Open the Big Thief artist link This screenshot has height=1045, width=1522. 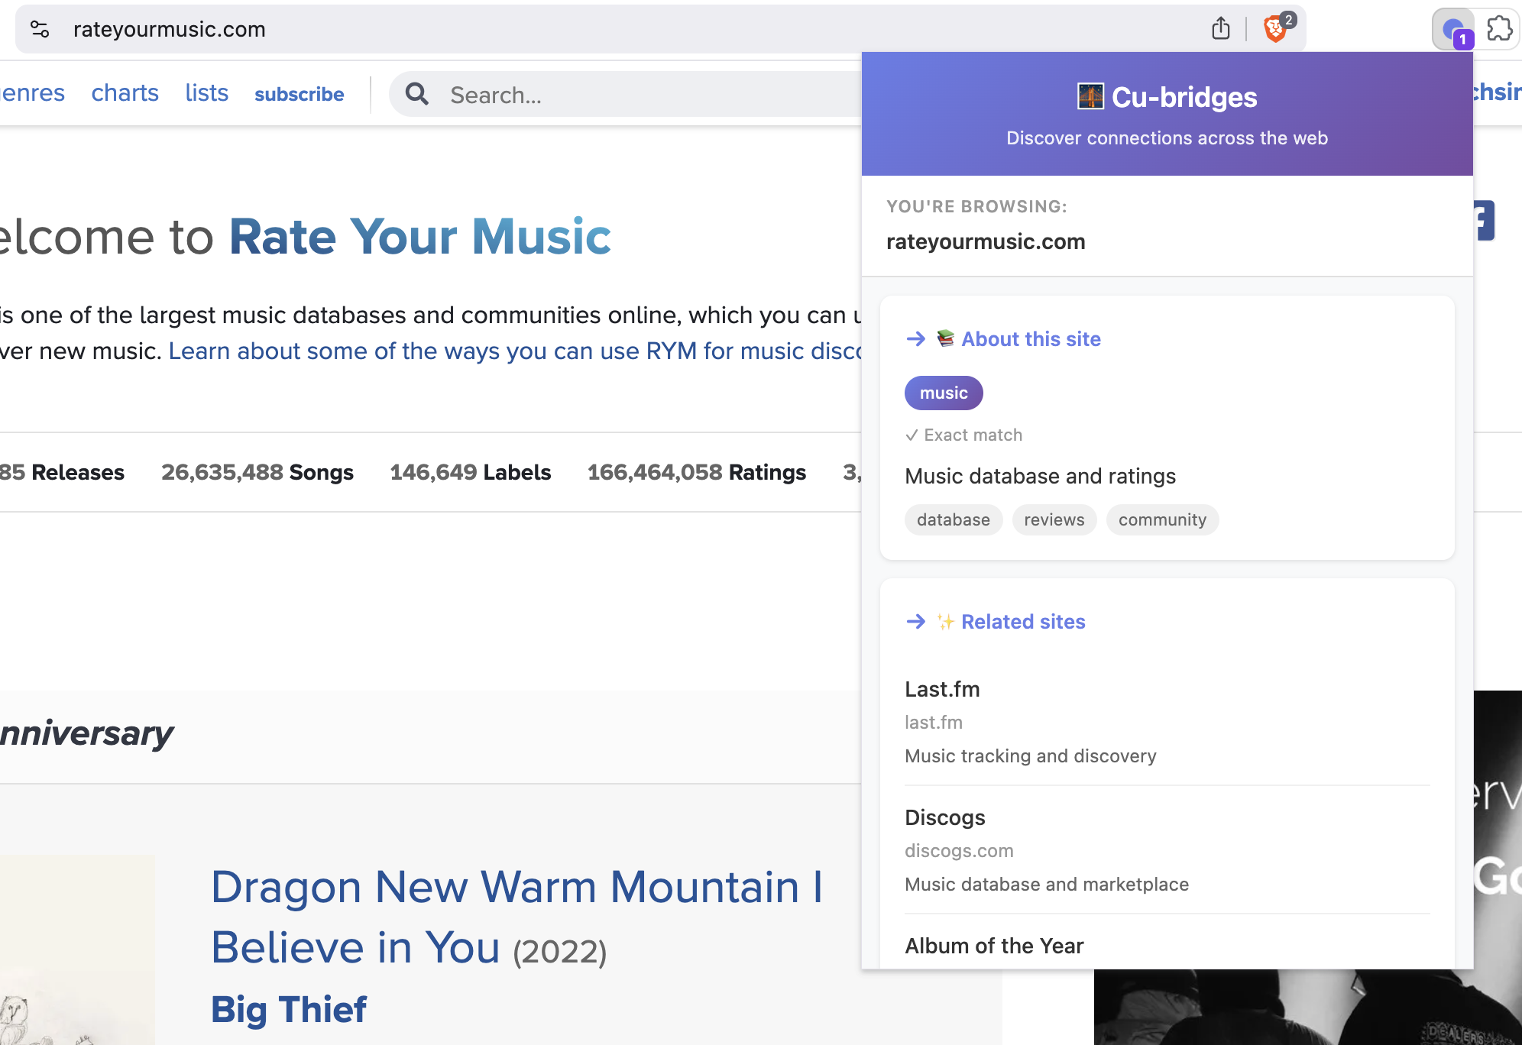pos(289,1009)
